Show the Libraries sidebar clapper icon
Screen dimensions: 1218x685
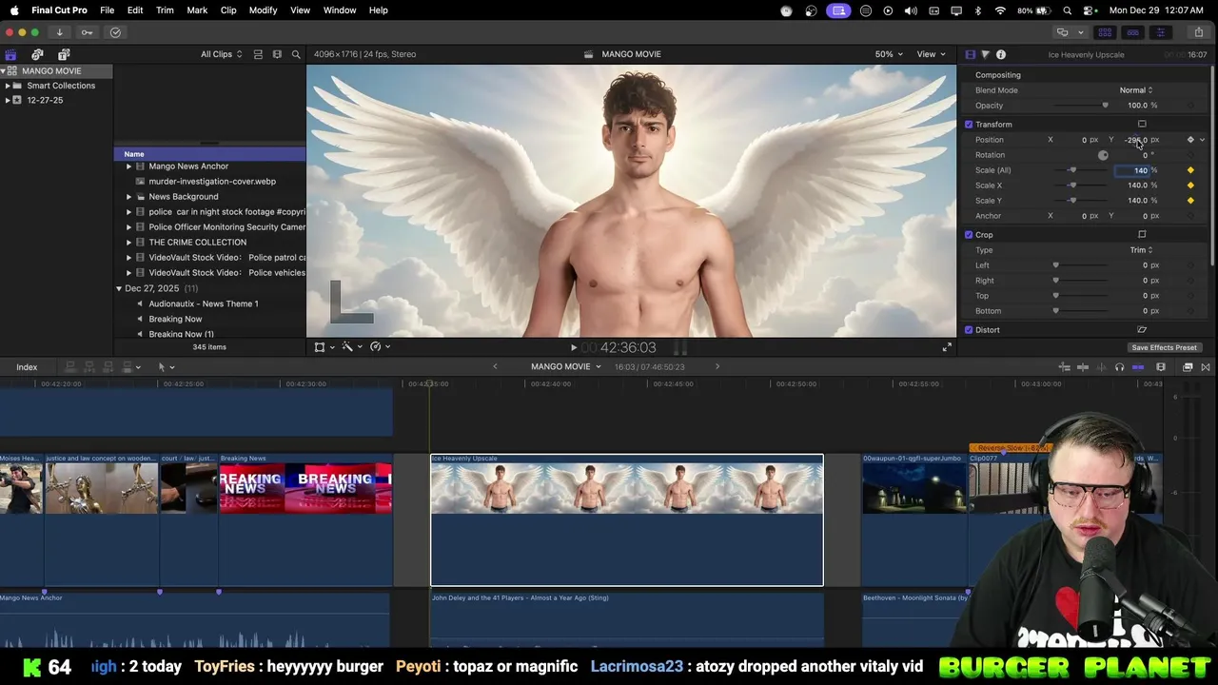pyautogui.click(x=10, y=54)
